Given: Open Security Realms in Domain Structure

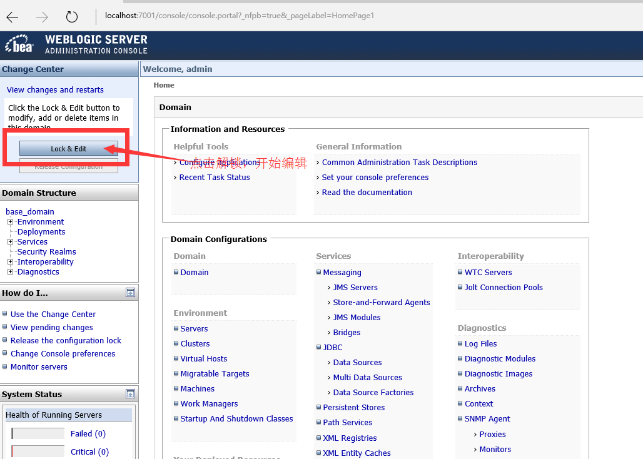Looking at the screenshot, I should click(46, 251).
